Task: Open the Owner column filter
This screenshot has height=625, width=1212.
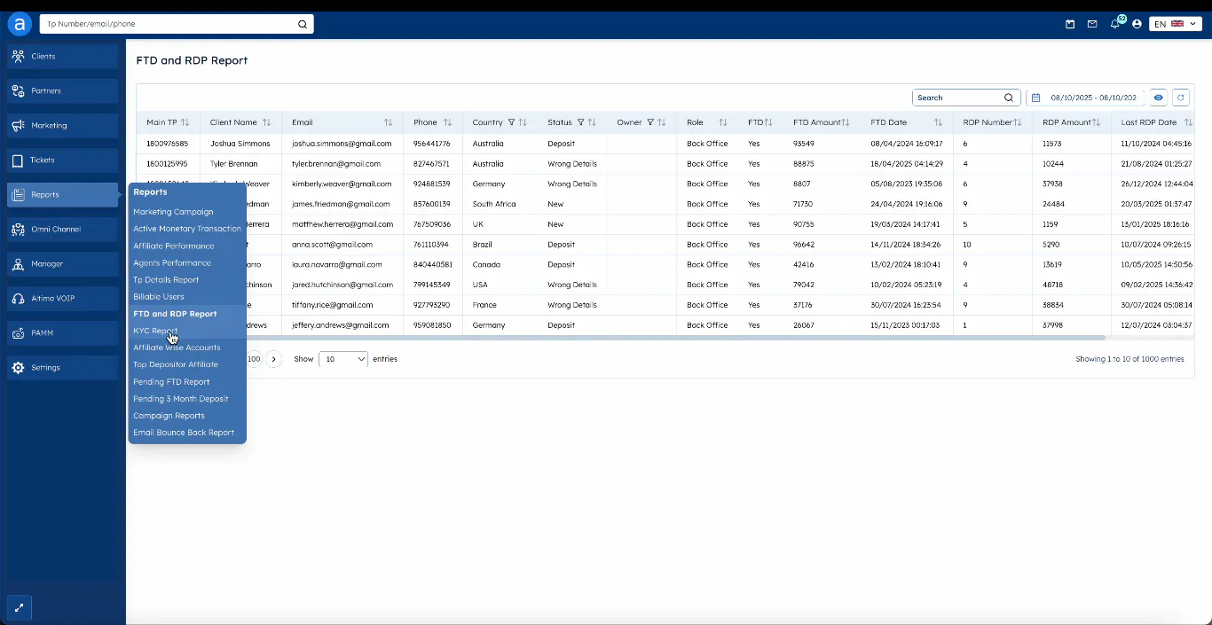Action: click(x=649, y=122)
